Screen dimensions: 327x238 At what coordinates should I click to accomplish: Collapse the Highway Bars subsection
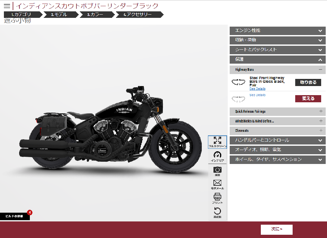pyautogui.click(x=278, y=70)
